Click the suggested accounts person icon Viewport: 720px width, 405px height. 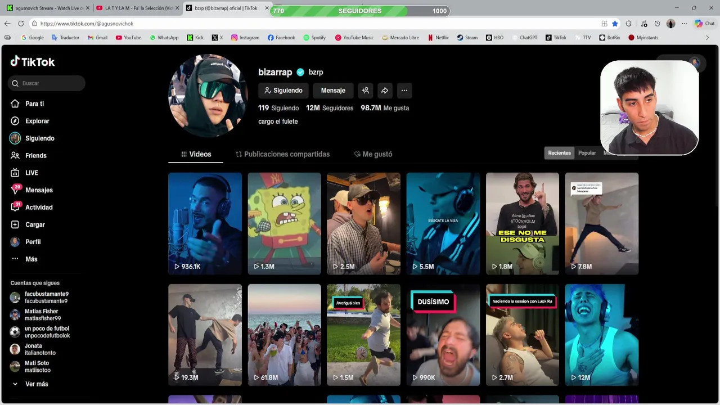(x=366, y=91)
